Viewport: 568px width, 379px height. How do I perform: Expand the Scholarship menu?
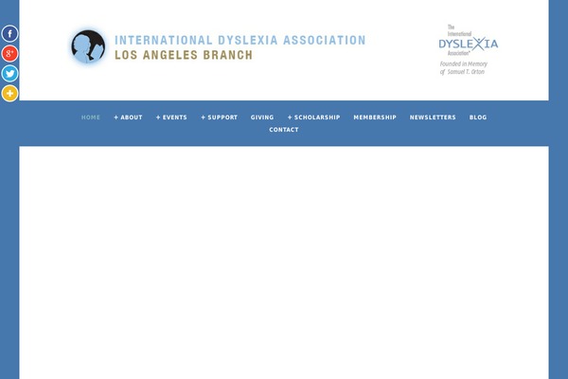pyautogui.click(x=313, y=117)
